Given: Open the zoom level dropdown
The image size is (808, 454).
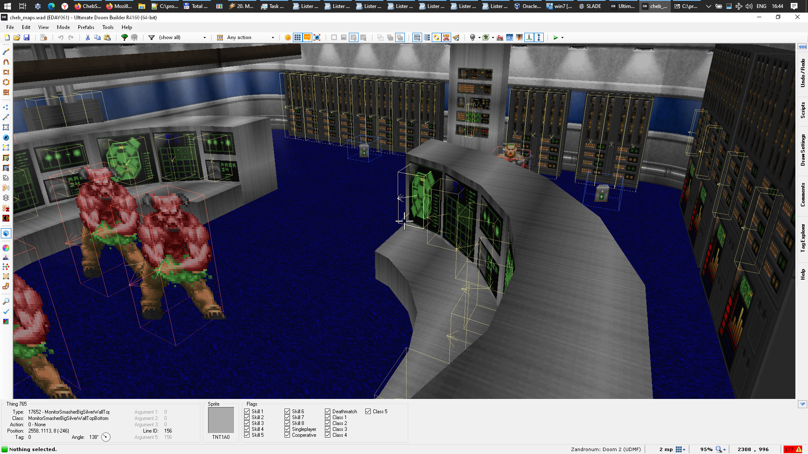Looking at the screenshot, I should [721, 449].
